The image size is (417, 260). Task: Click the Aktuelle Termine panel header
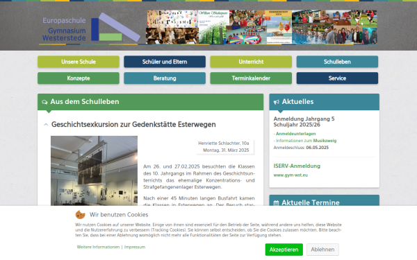tap(324, 200)
